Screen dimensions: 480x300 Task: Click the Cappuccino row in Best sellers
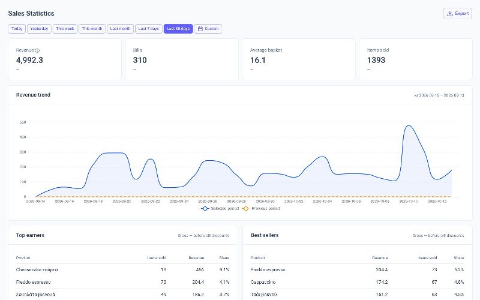click(x=357, y=282)
